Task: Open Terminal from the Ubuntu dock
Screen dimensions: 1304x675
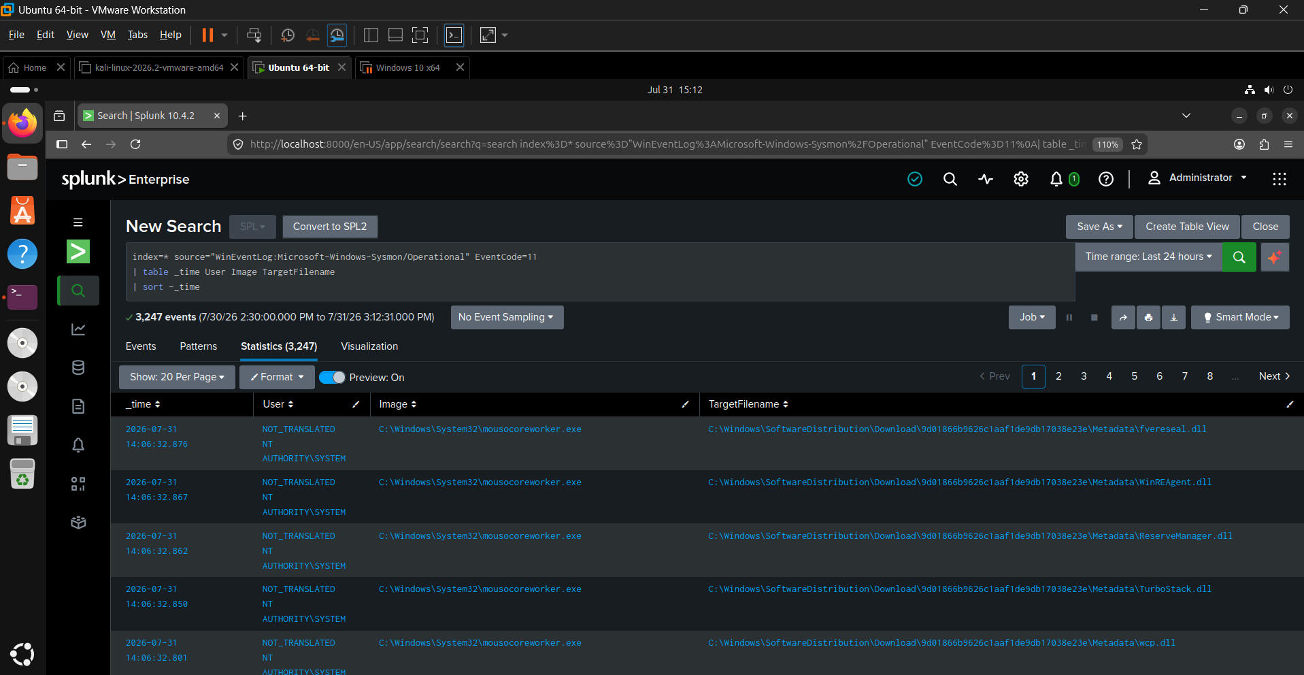Action: tap(22, 297)
